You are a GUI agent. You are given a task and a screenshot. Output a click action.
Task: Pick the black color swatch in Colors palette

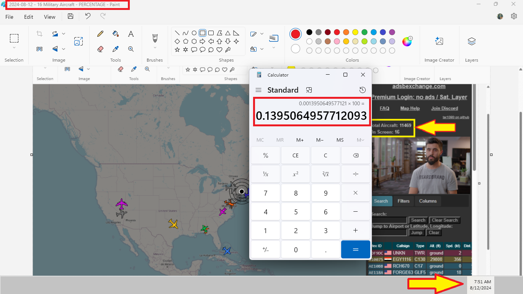pyautogui.click(x=309, y=32)
